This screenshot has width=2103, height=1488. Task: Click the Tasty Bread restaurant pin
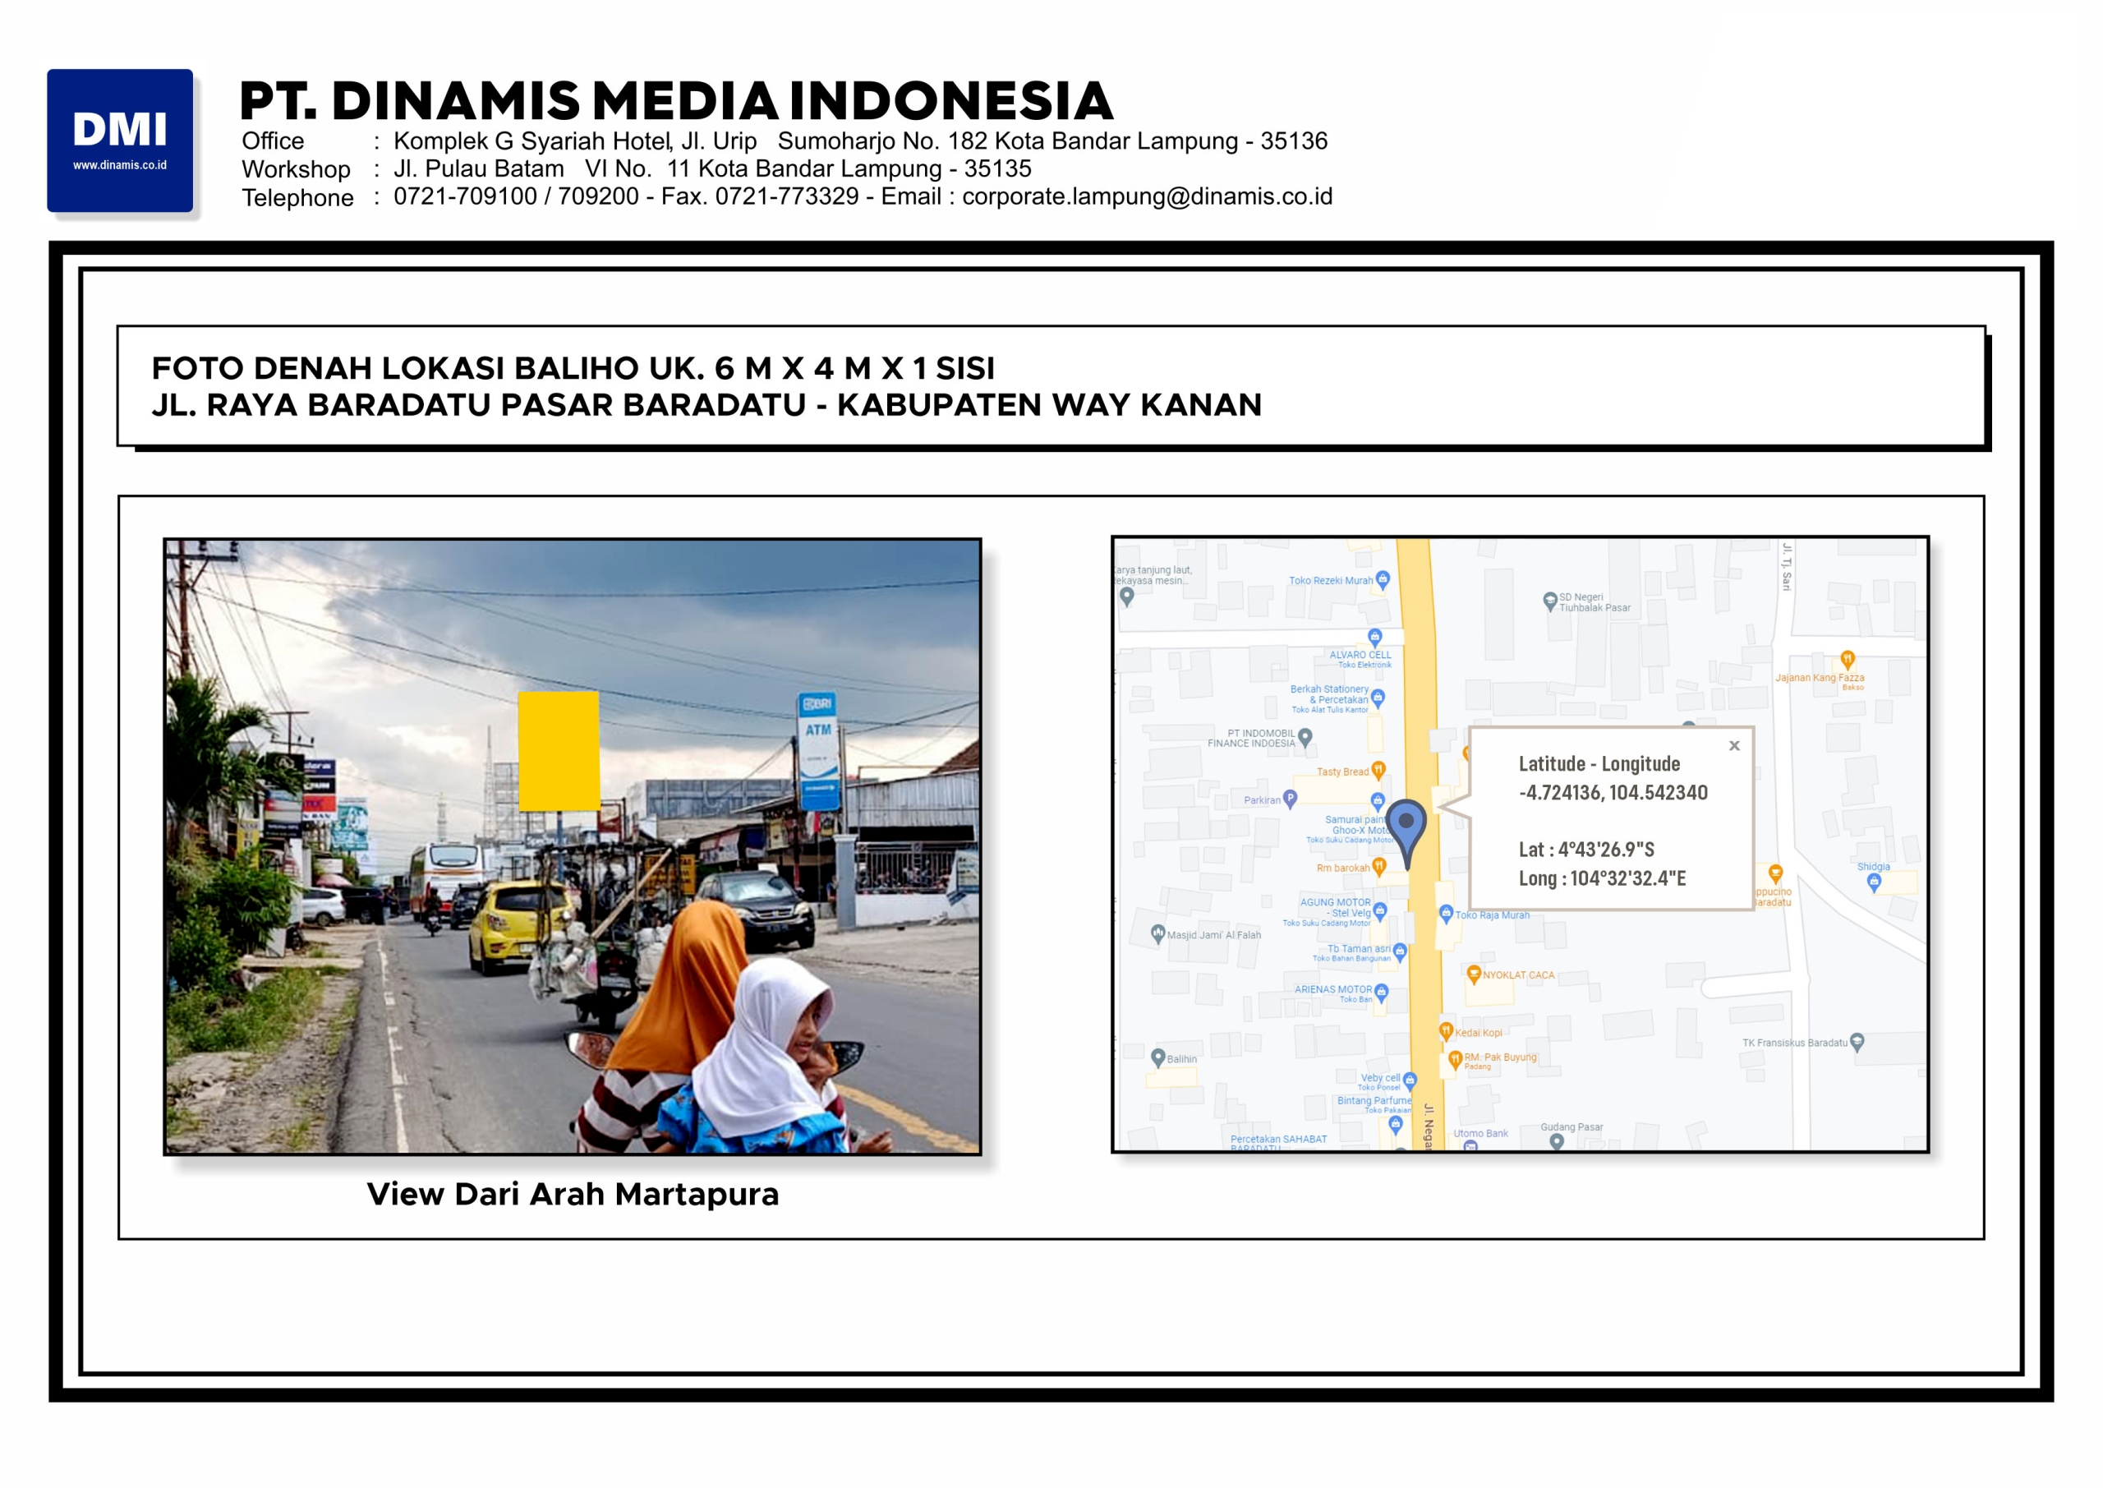pos(1378,770)
